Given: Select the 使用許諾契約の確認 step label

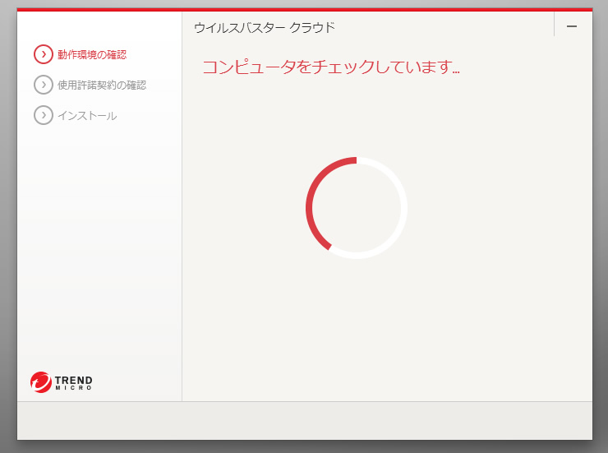Looking at the screenshot, I should tap(102, 85).
